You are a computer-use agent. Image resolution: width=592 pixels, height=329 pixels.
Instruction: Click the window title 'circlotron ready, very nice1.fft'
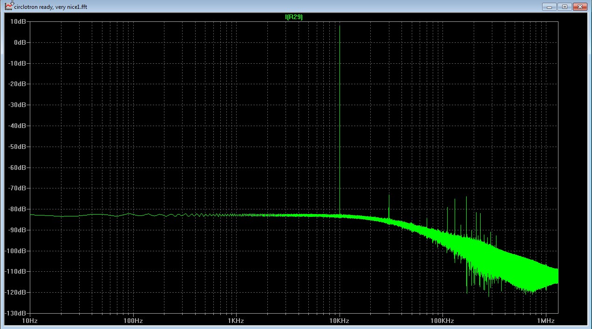click(x=51, y=7)
